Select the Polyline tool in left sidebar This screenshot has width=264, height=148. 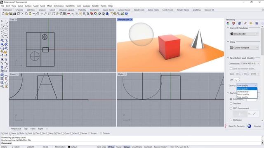[x=2, y=25]
